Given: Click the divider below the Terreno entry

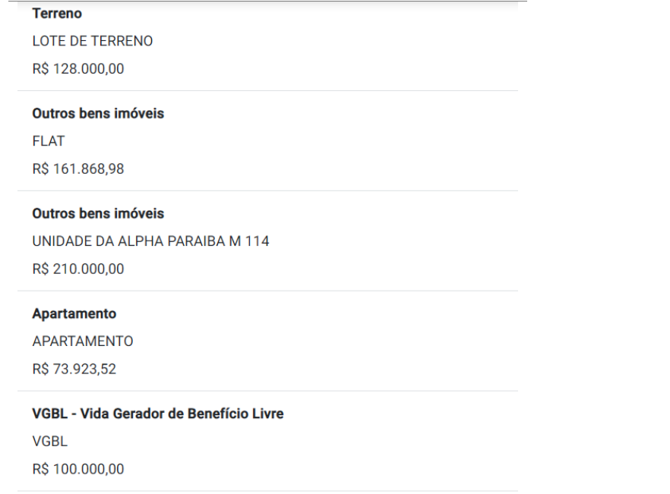Looking at the screenshot, I should [x=267, y=90].
